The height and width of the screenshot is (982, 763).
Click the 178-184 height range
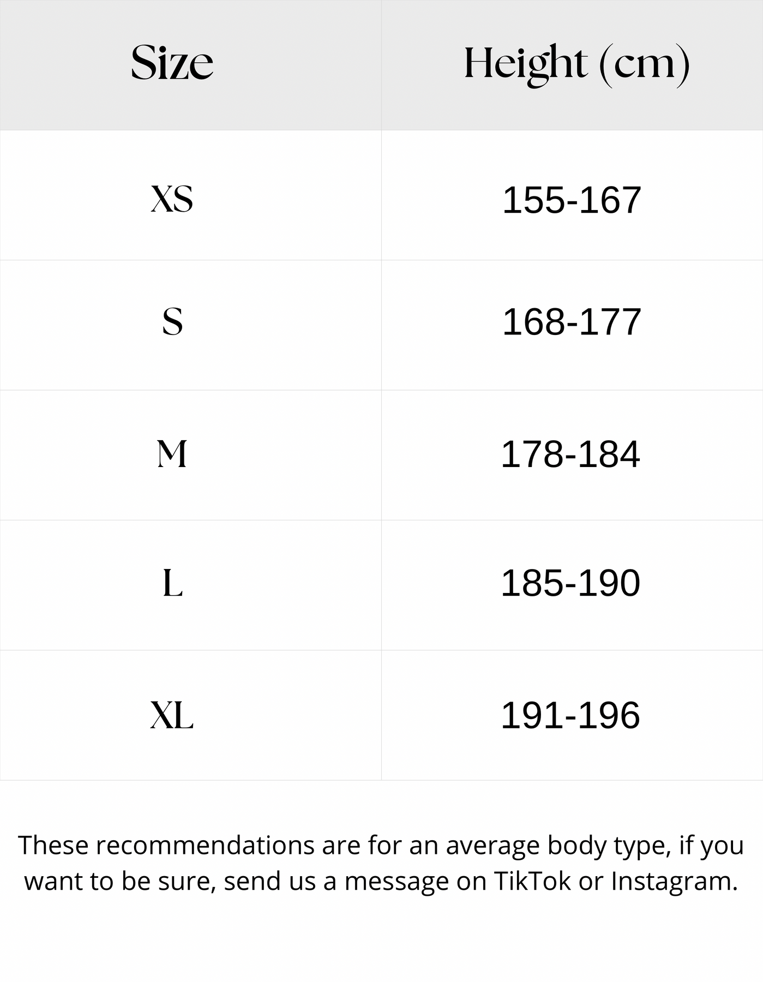[x=570, y=454]
